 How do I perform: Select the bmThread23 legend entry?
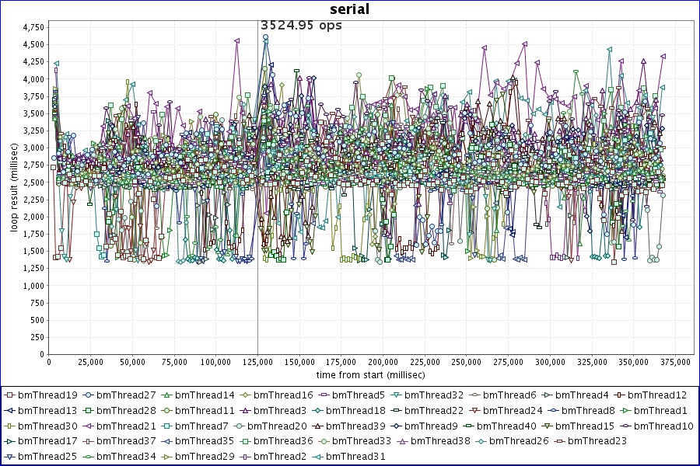tap(597, 441)
